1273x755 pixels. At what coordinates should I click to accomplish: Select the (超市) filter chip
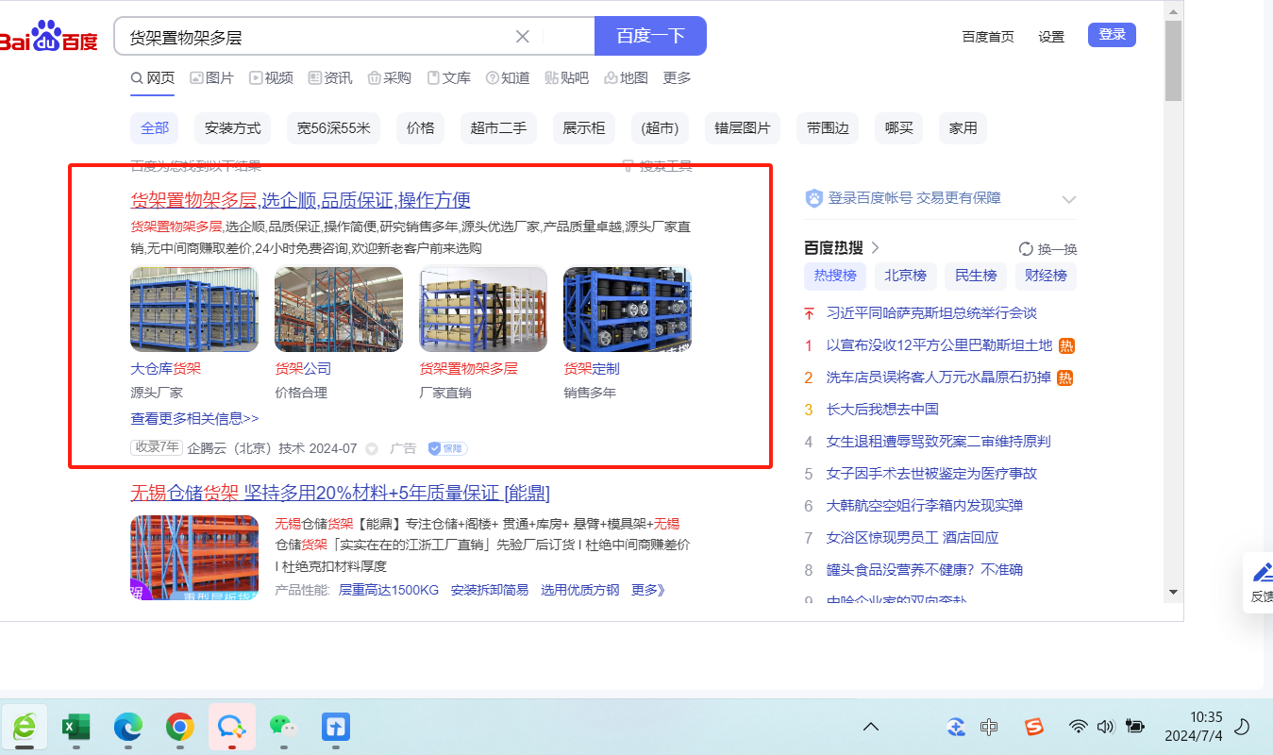659,128
